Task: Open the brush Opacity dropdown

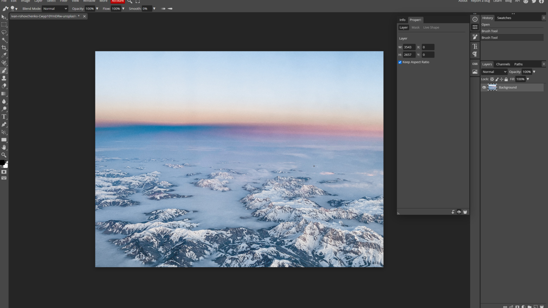Action: (97, 9)
